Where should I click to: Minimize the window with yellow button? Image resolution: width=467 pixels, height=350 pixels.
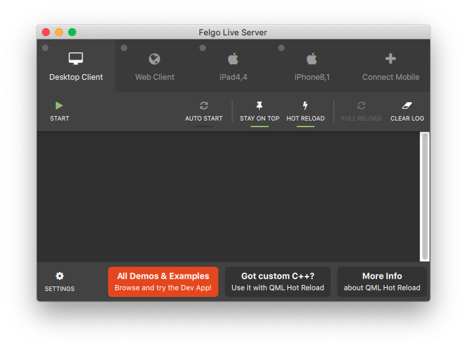pos(59,32)
